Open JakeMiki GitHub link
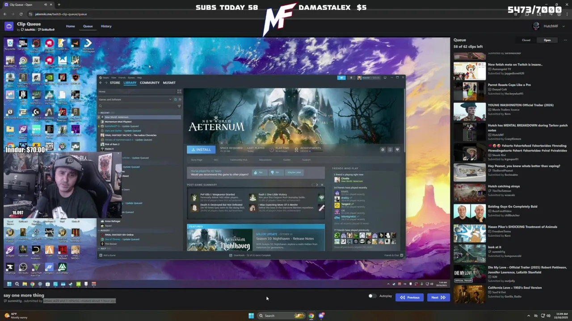This screenshot has height=321, width=572. (29, 30)
